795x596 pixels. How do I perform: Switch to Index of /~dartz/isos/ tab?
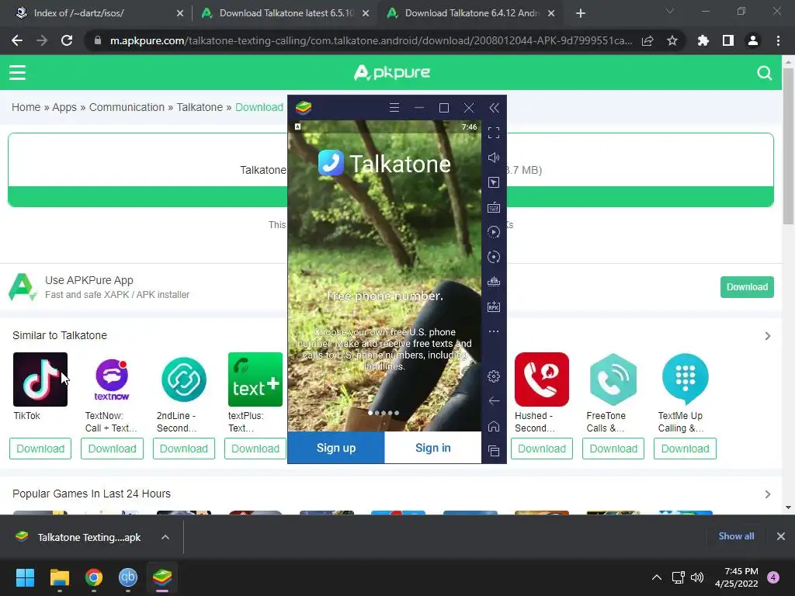point(96,13)
